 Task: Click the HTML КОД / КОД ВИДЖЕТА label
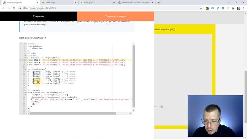(32, 38)
